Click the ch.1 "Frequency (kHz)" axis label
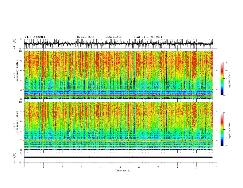Screen dimensions: 243x188 17,72
